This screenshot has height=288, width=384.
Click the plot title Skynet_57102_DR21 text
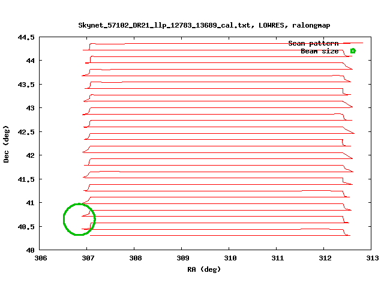tap(204, 25)
